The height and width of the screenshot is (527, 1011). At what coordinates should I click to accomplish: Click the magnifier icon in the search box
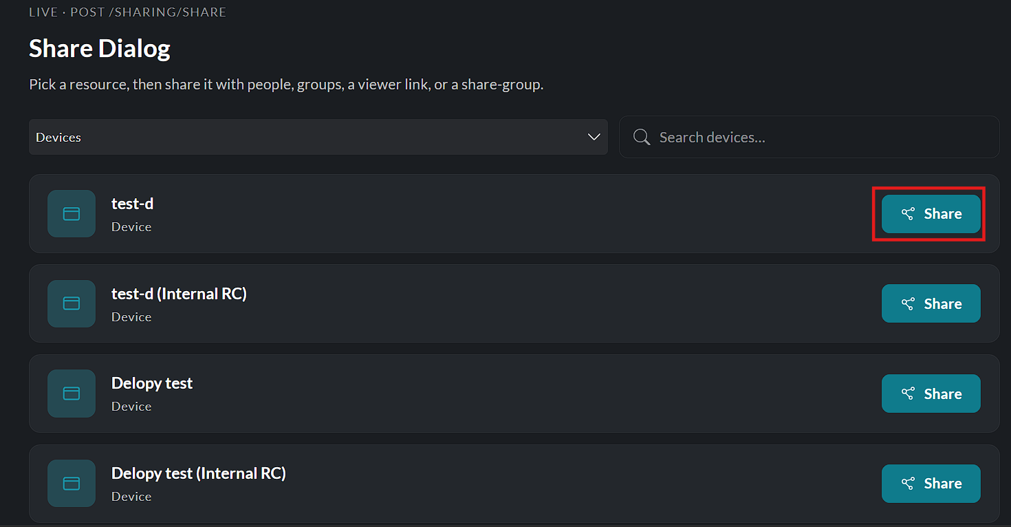[x=642, y=137]
